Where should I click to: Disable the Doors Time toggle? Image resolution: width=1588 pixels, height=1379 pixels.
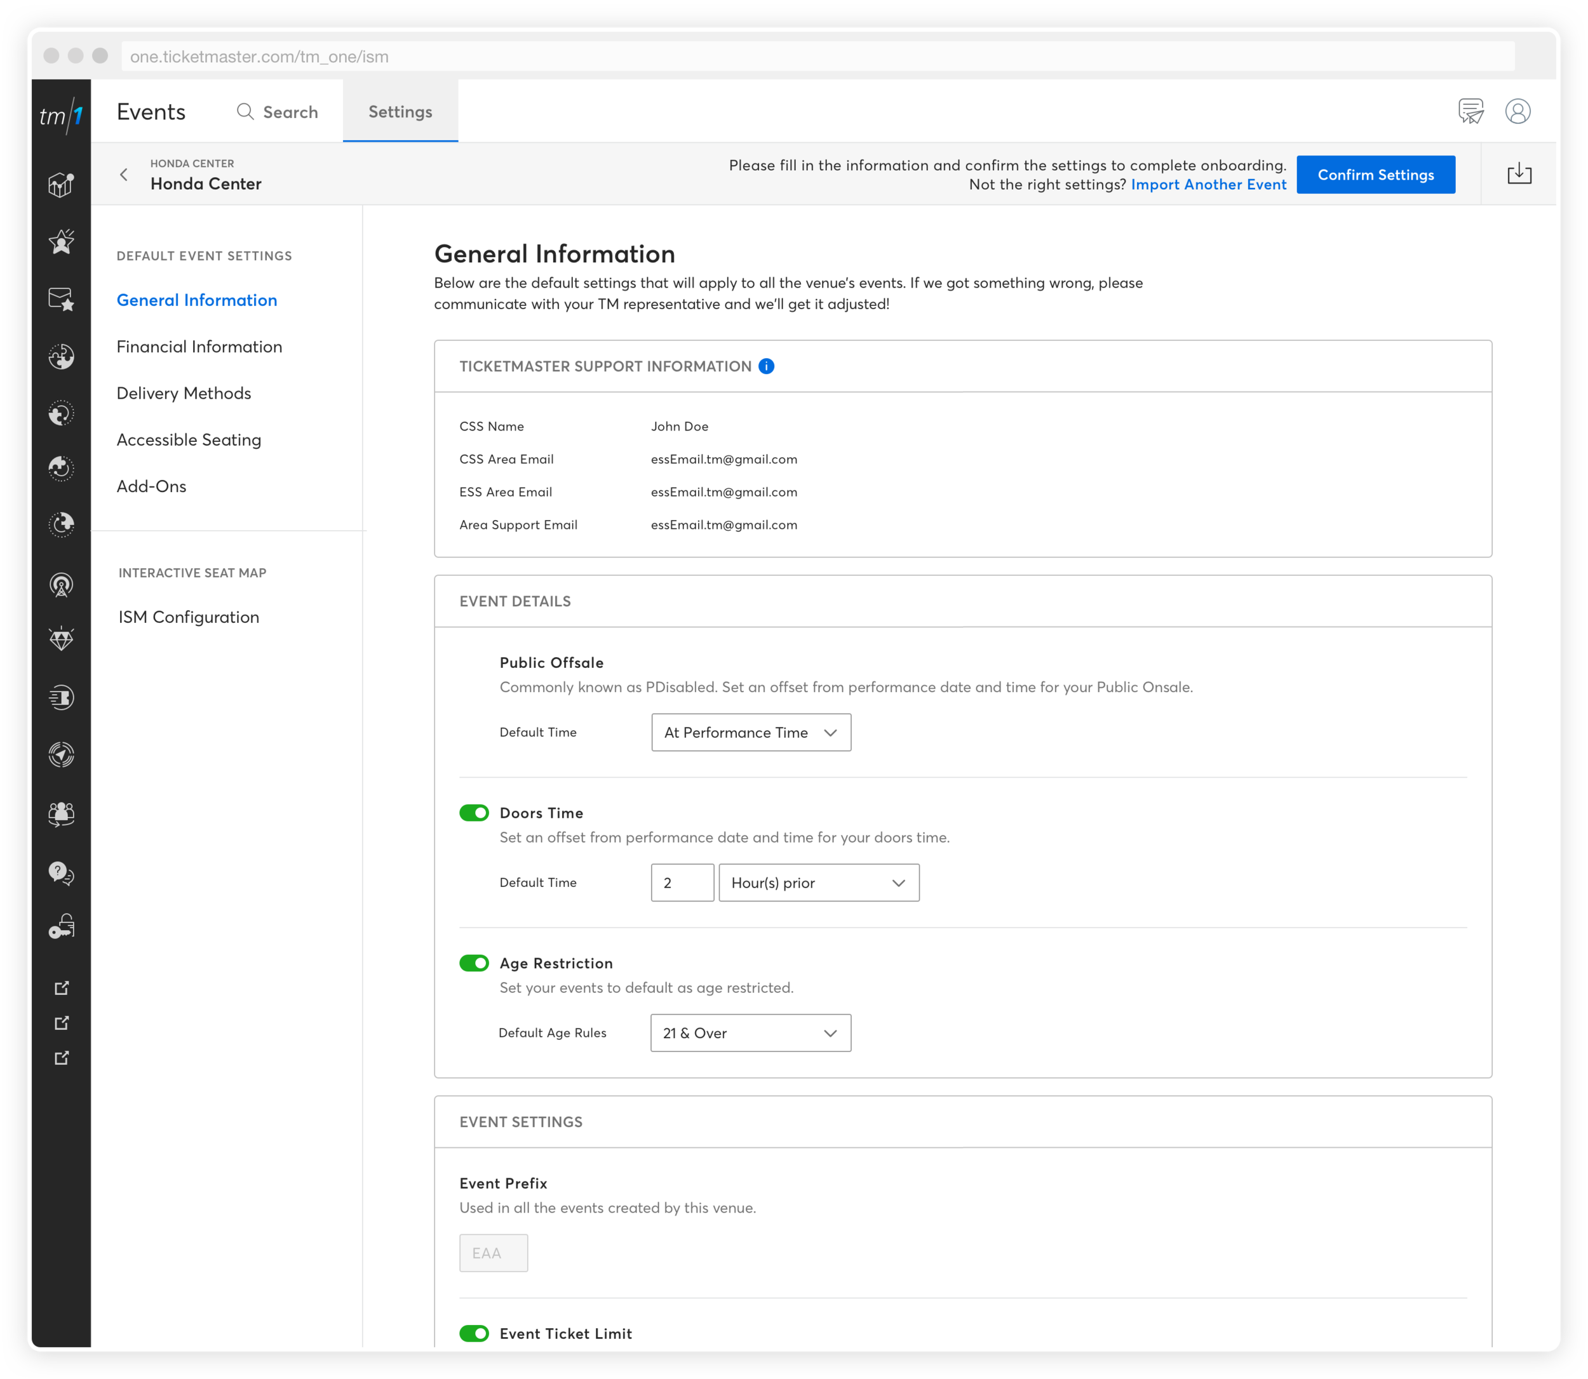click(474, 813)
